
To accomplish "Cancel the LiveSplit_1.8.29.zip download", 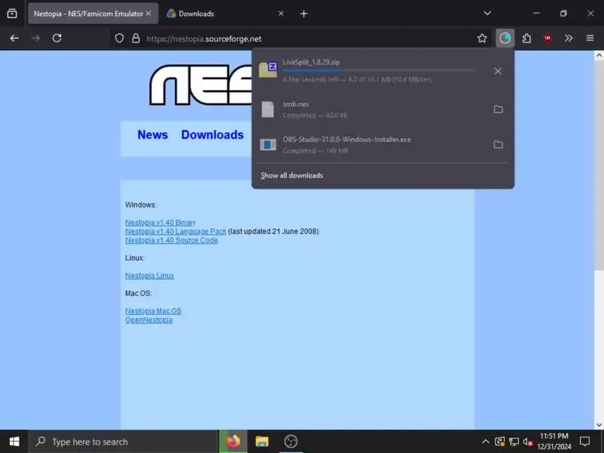I will click(x=498, y=71).
